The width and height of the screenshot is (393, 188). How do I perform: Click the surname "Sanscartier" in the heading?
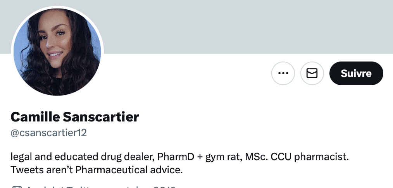101,117
